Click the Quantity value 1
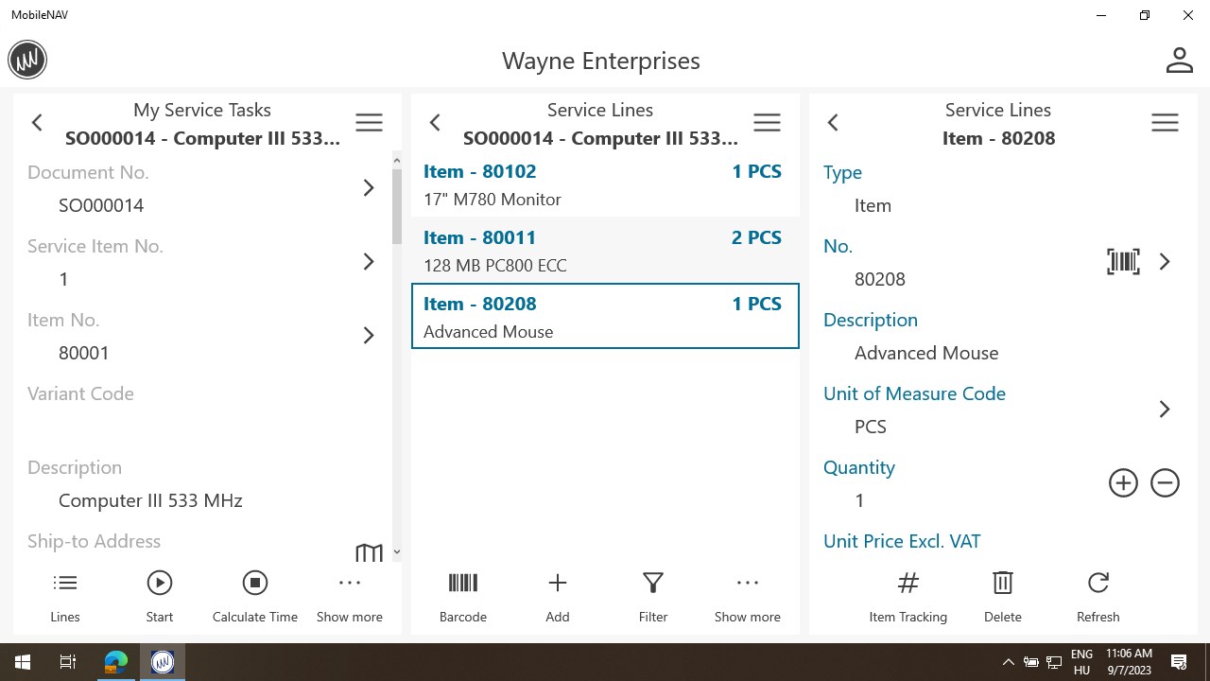The width and height of the screenshot is (1210, 681). [x=859, y=500]
